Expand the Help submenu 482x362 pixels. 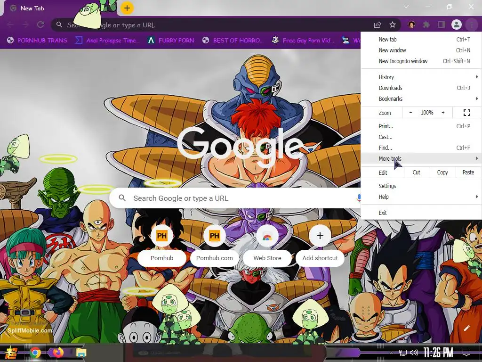[421, 197]
